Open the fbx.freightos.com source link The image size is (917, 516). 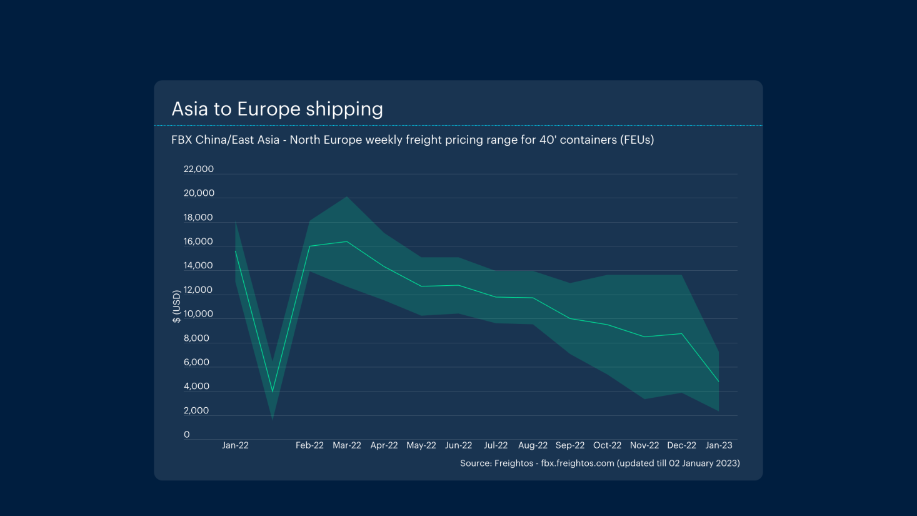click(577, 463)
